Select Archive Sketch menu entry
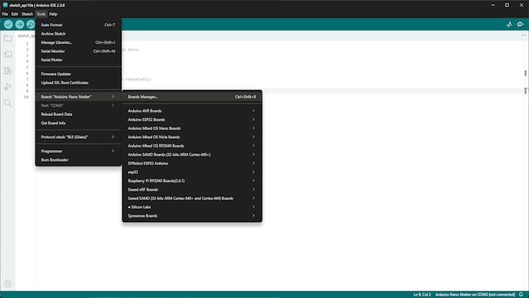Viewport: 529px width, 298px height. pyautogui.click(x=78, y=34)
